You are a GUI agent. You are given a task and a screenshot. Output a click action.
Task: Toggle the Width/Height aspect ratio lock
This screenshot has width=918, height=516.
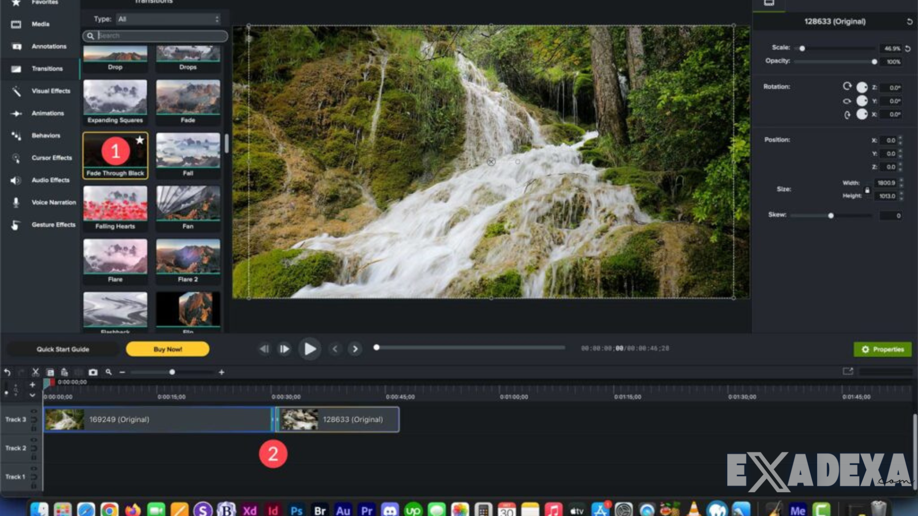tap(867, 190)
